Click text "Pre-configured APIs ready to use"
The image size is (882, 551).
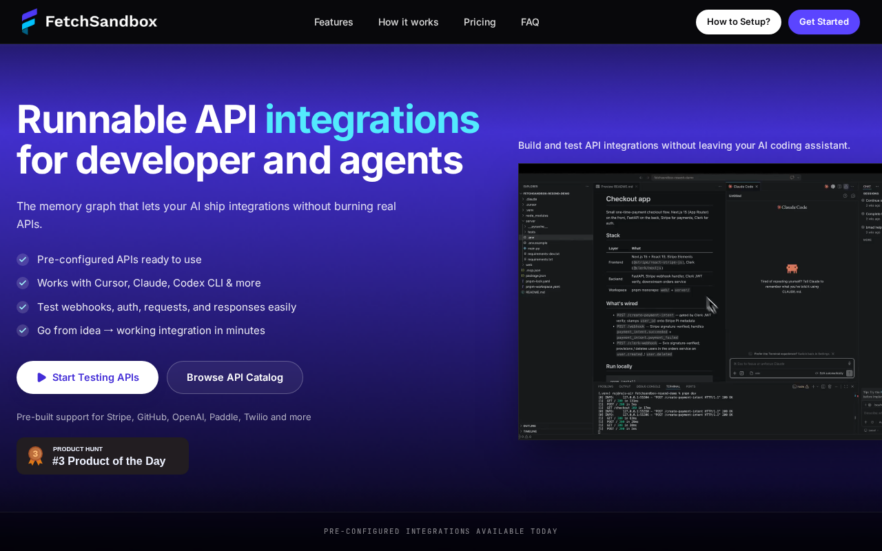(119, 260)
